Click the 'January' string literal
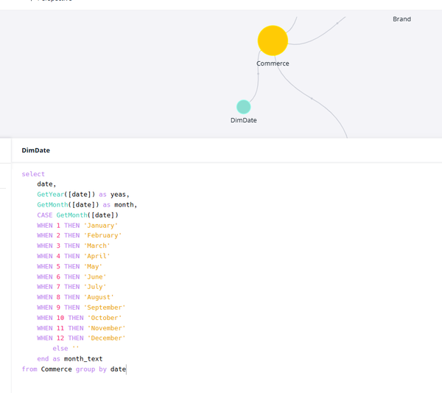The height and width of the screenshot is (393, 442). [x=101, y=226]
